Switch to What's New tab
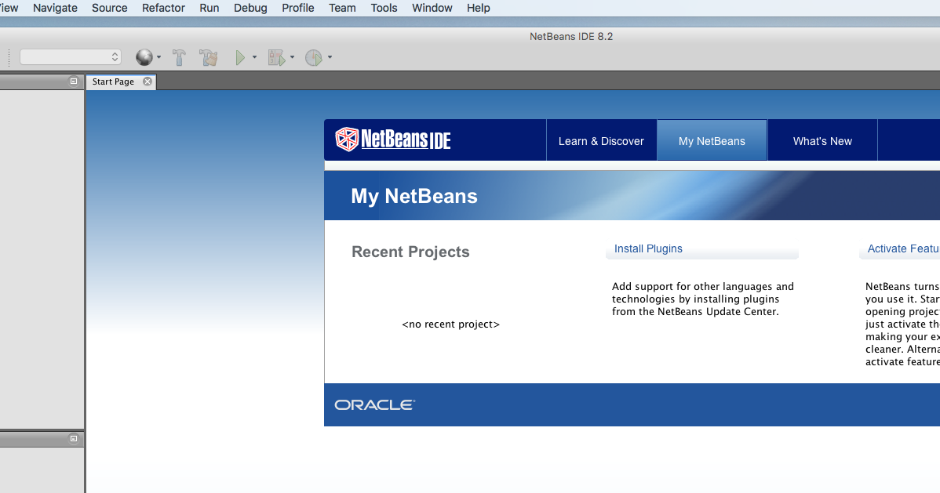 [822, 141]
